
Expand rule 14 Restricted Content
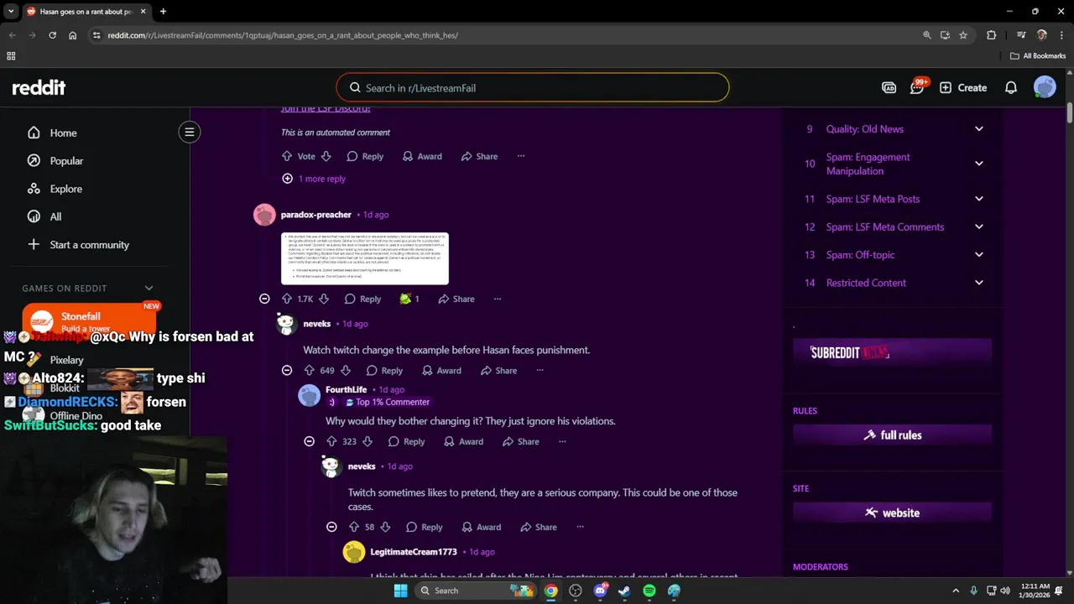tap(978, 283)
